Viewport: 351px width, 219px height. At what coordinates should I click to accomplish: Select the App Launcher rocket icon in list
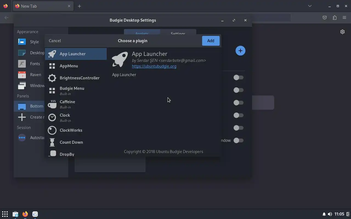52,54
